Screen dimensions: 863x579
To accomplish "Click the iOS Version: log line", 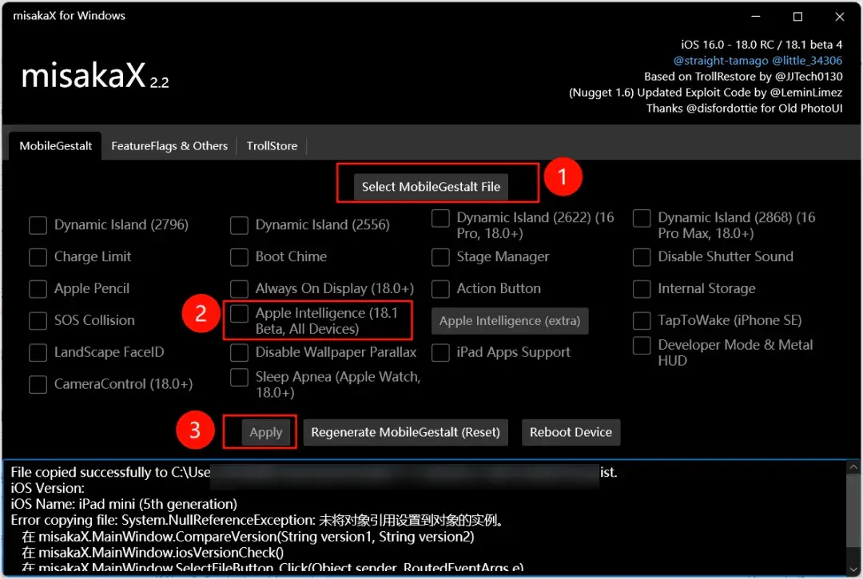I will click(48, 488).
